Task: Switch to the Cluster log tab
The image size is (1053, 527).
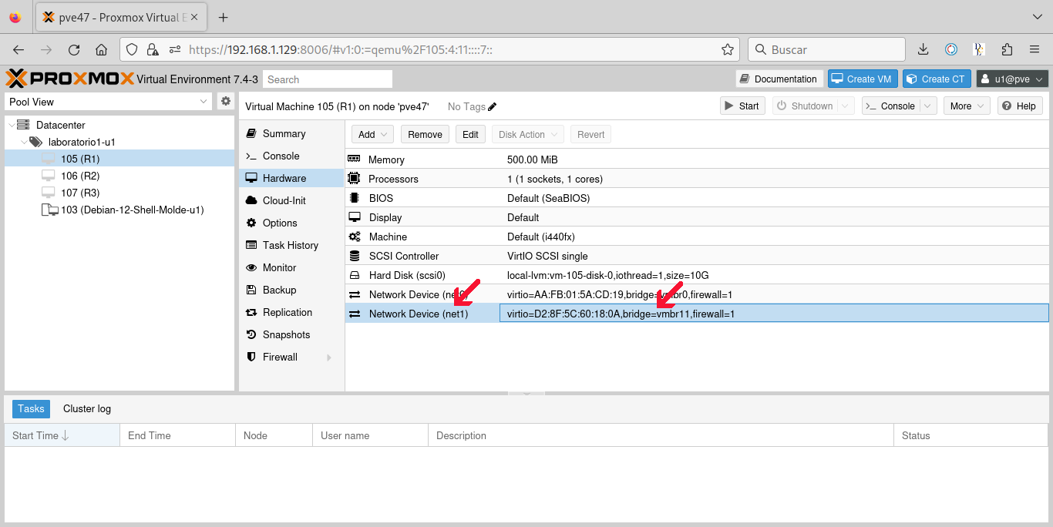Action: 87,409
